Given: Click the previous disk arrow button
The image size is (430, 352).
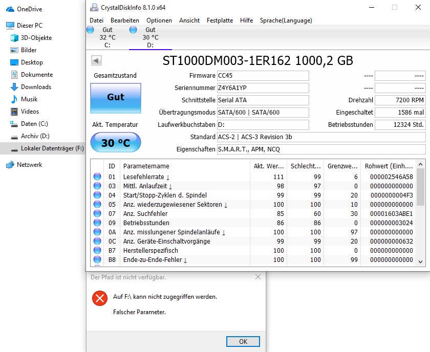Looking at the screenshot, I should (x=96, y=60).
